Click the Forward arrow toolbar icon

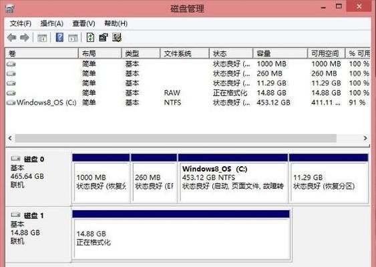pyautogui.click(x=25, y=37)
